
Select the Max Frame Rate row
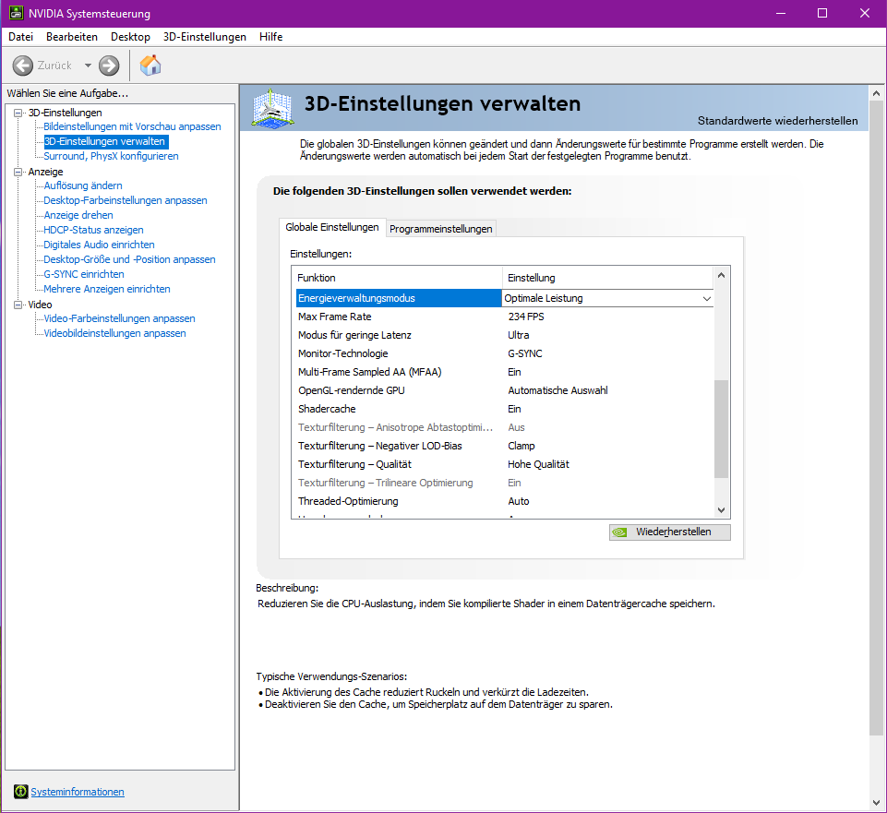point(505,317)
